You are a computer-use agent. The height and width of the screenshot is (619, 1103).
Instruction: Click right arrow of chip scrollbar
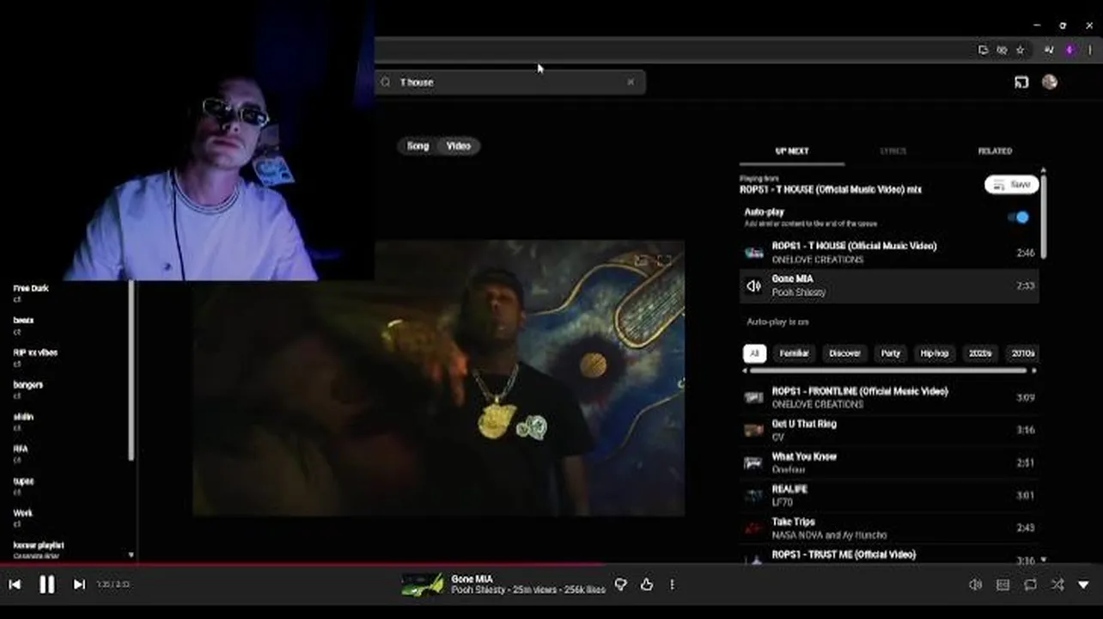coord(1033,371)
